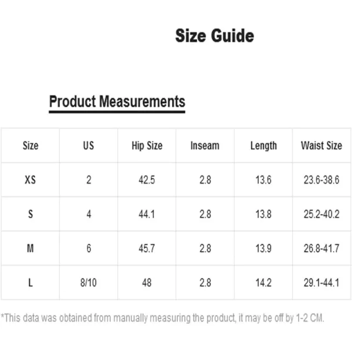Screen dimensions: 352x352
Task: Select the 14.2 length cell
Action: point(263,283)
